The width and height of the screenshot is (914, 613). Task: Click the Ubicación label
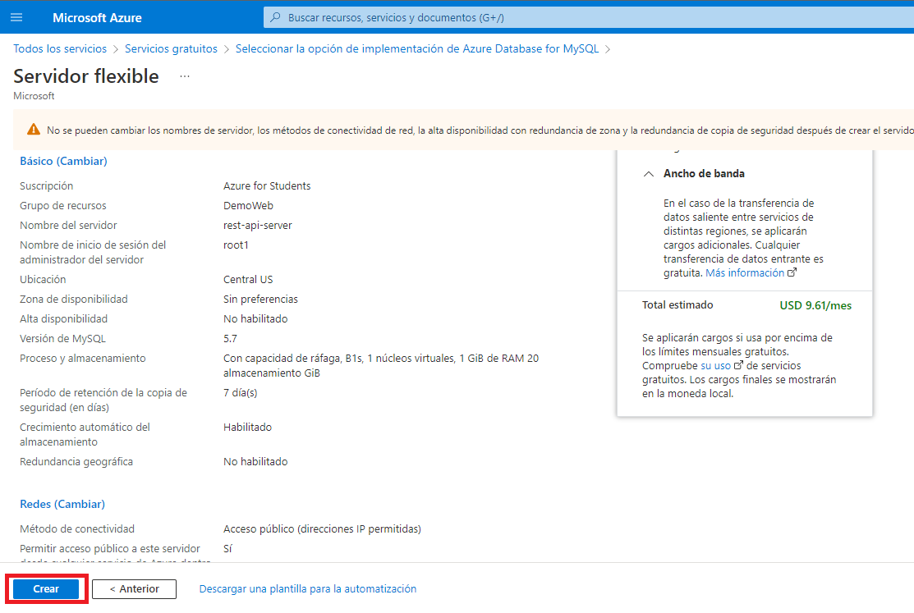coord(44,280)
